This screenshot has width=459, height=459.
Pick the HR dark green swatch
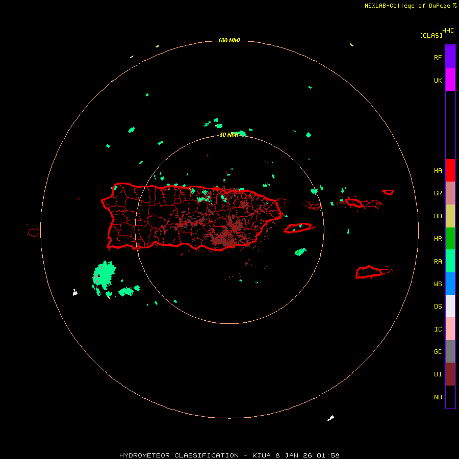click(450, 238)
